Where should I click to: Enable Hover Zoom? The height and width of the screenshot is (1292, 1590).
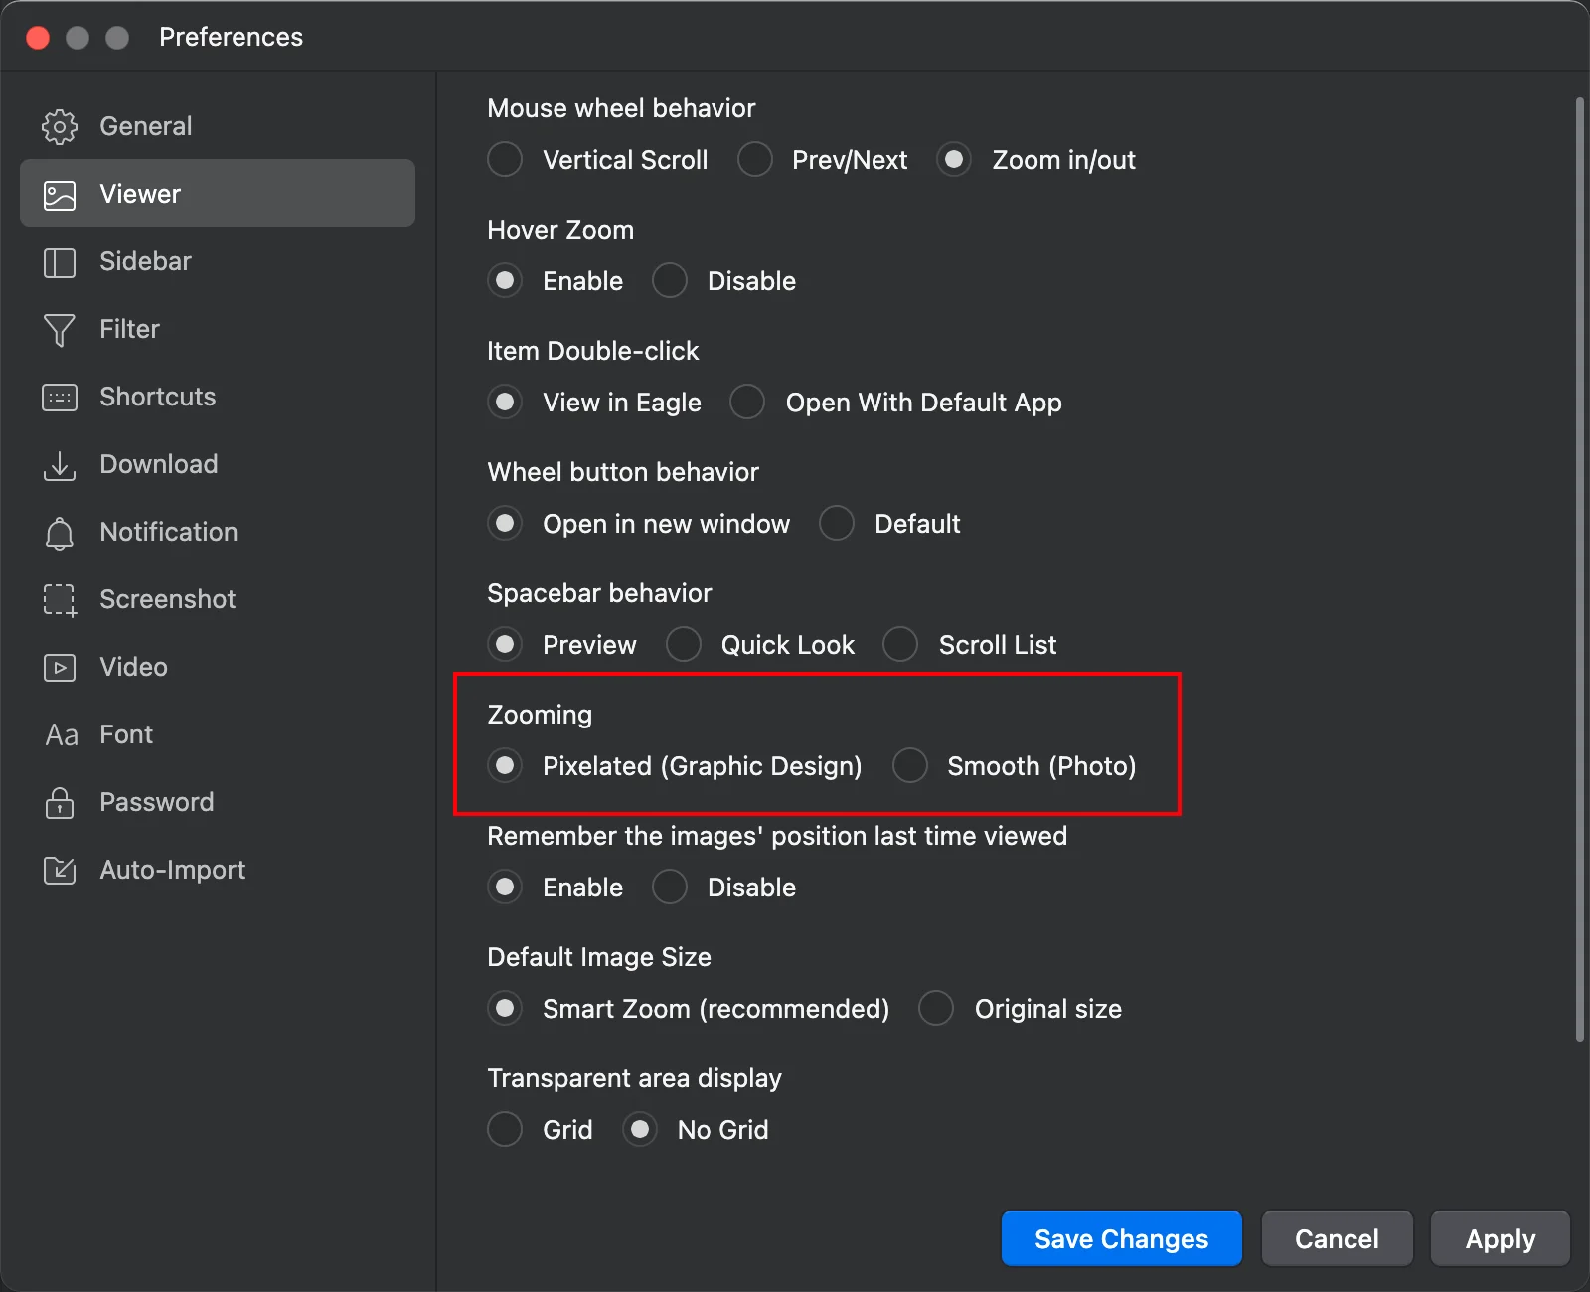pyautogui.click(x=505, y=280)
